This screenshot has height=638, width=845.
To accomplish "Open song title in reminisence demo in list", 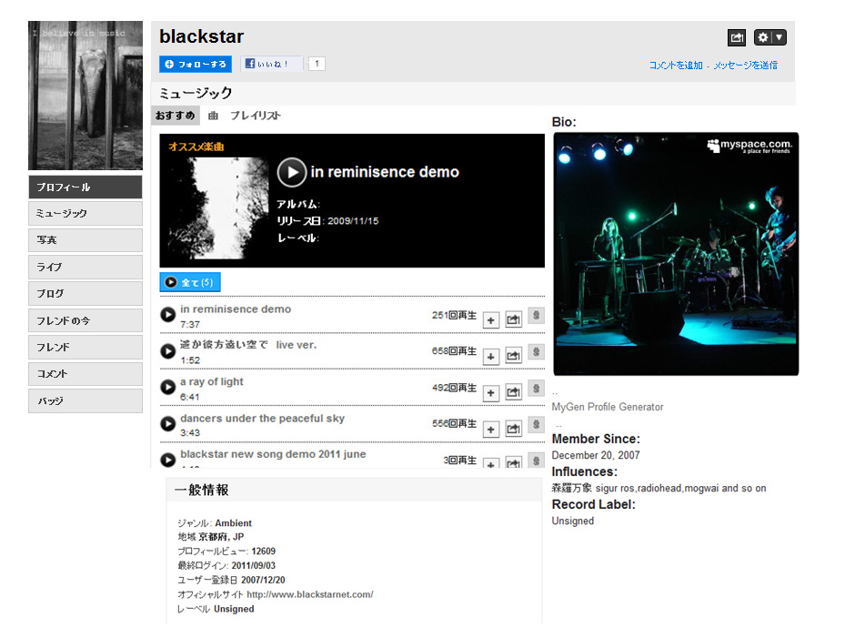I will pyautogui.click(x=236, y=309).
